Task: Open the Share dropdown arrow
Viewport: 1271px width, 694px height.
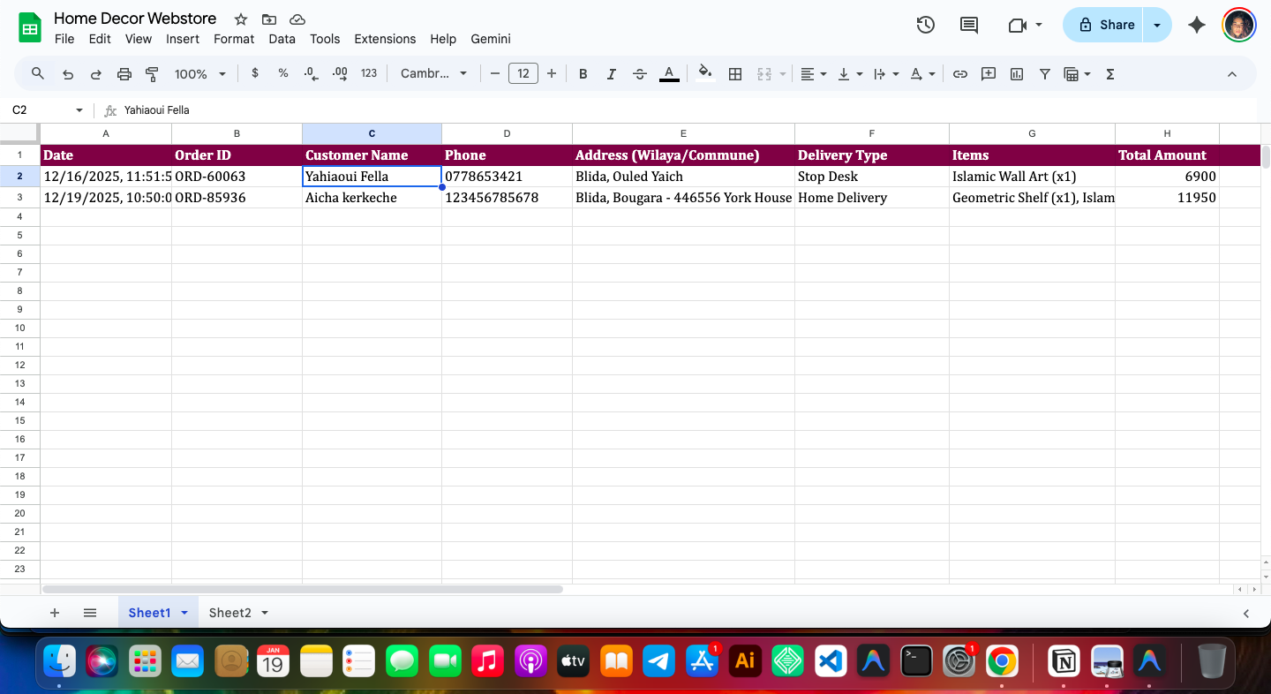Action: pos(1156,25)
